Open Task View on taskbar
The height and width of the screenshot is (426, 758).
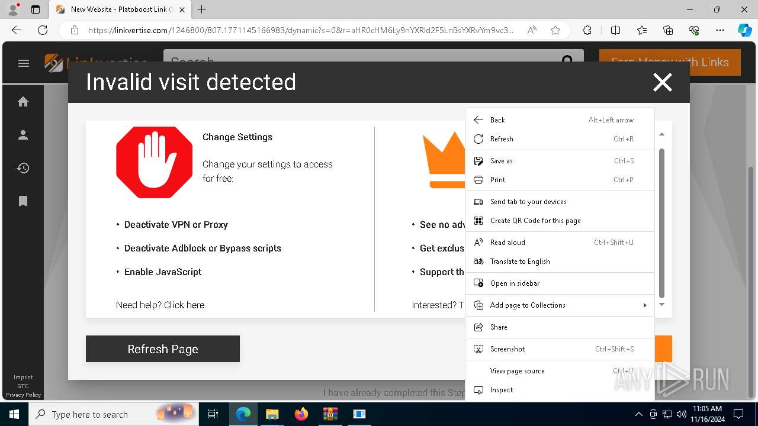pos(213,414)
